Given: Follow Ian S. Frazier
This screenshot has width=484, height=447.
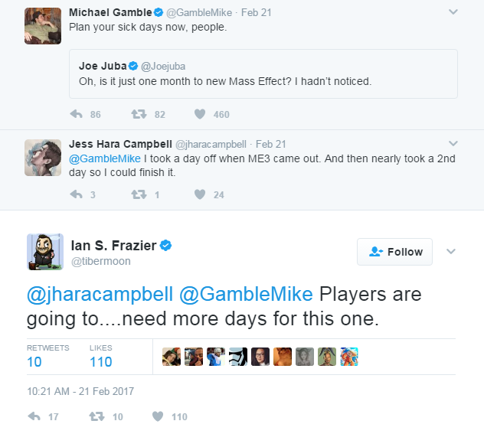Looking at the screenshot, I should pos(394,252).
